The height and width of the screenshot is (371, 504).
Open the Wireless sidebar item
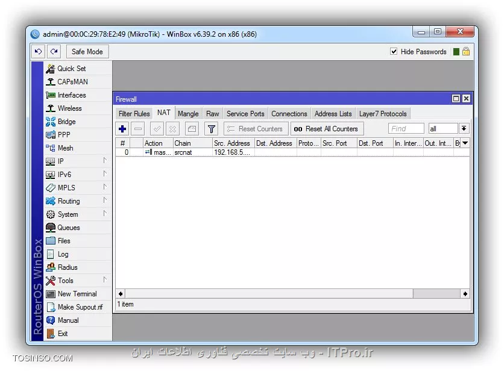69,108
